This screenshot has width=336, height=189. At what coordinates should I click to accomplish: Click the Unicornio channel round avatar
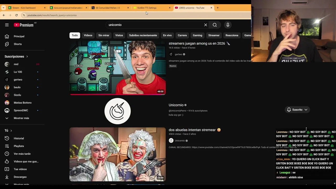click(x=118, y=111)
